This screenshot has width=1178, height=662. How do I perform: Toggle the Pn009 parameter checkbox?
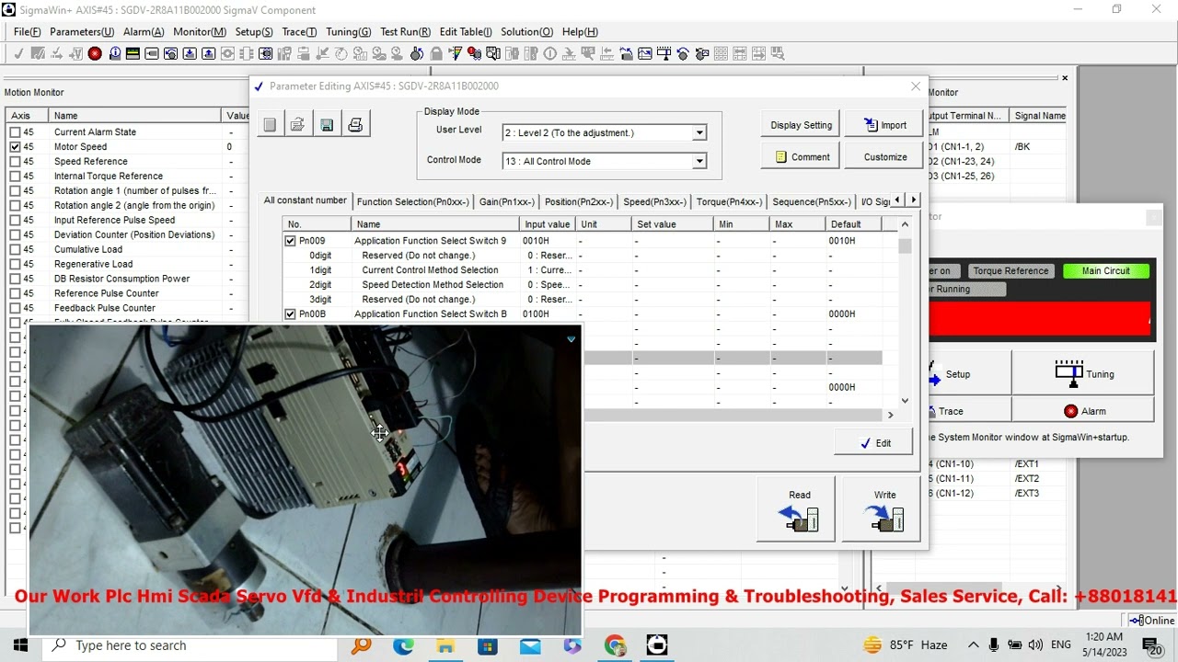(x=291, y=241)
